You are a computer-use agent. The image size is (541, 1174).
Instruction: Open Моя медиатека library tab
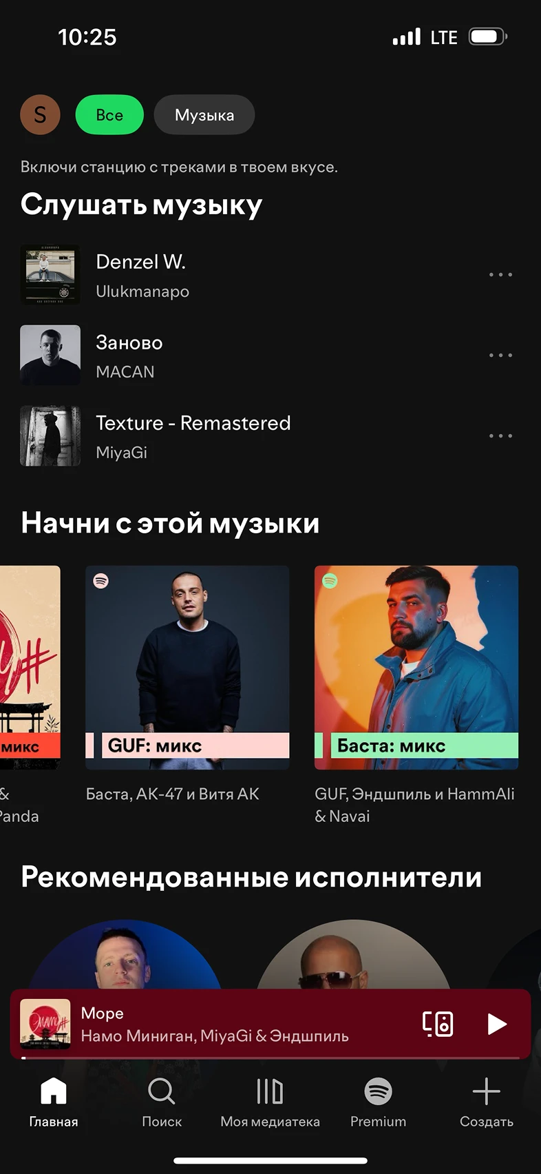tap(270, 1102)
